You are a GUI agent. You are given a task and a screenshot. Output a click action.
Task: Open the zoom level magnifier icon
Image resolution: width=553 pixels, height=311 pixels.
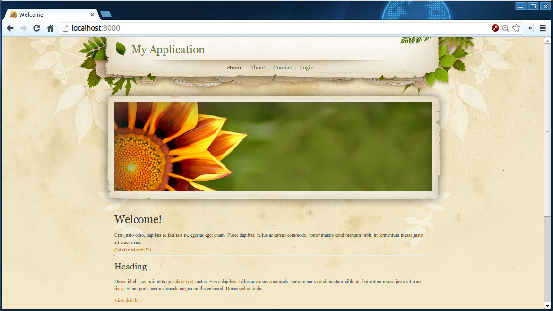[x=505, y=28]
